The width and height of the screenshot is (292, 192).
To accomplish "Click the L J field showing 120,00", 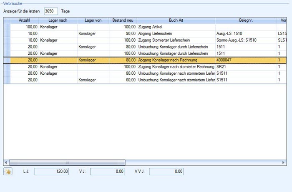I will [52, 171].
